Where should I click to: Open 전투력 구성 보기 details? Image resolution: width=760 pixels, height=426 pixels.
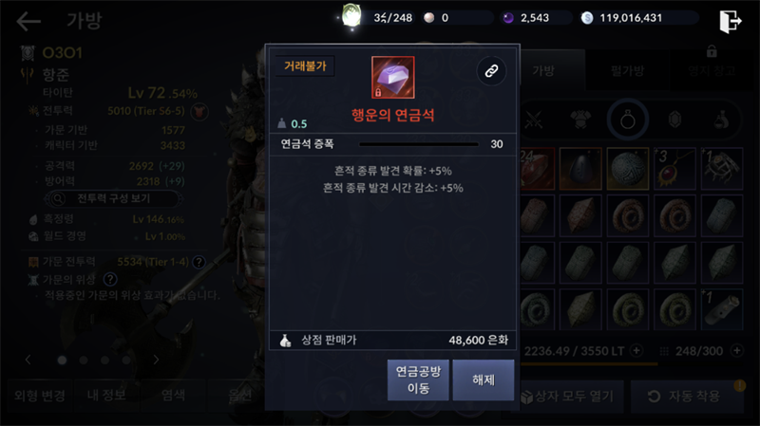click(x=114, y=198)
